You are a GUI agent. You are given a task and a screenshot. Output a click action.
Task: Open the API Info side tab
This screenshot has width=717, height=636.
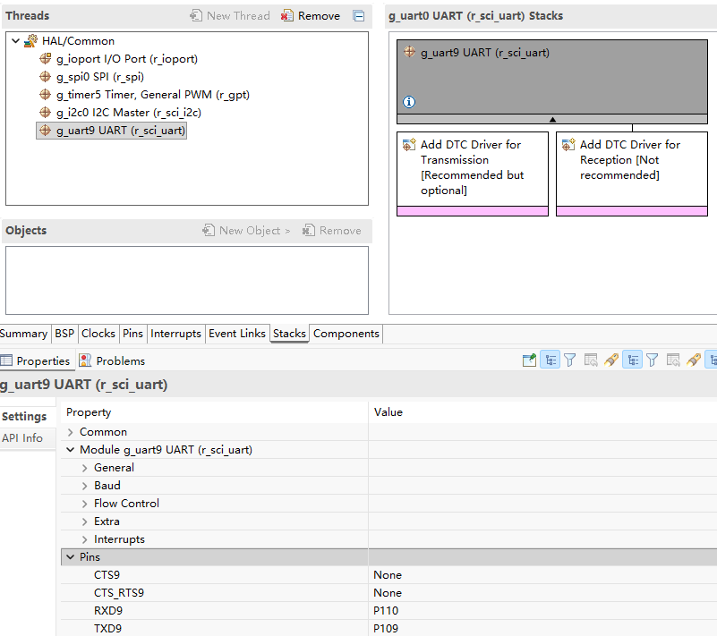point(22,438)
